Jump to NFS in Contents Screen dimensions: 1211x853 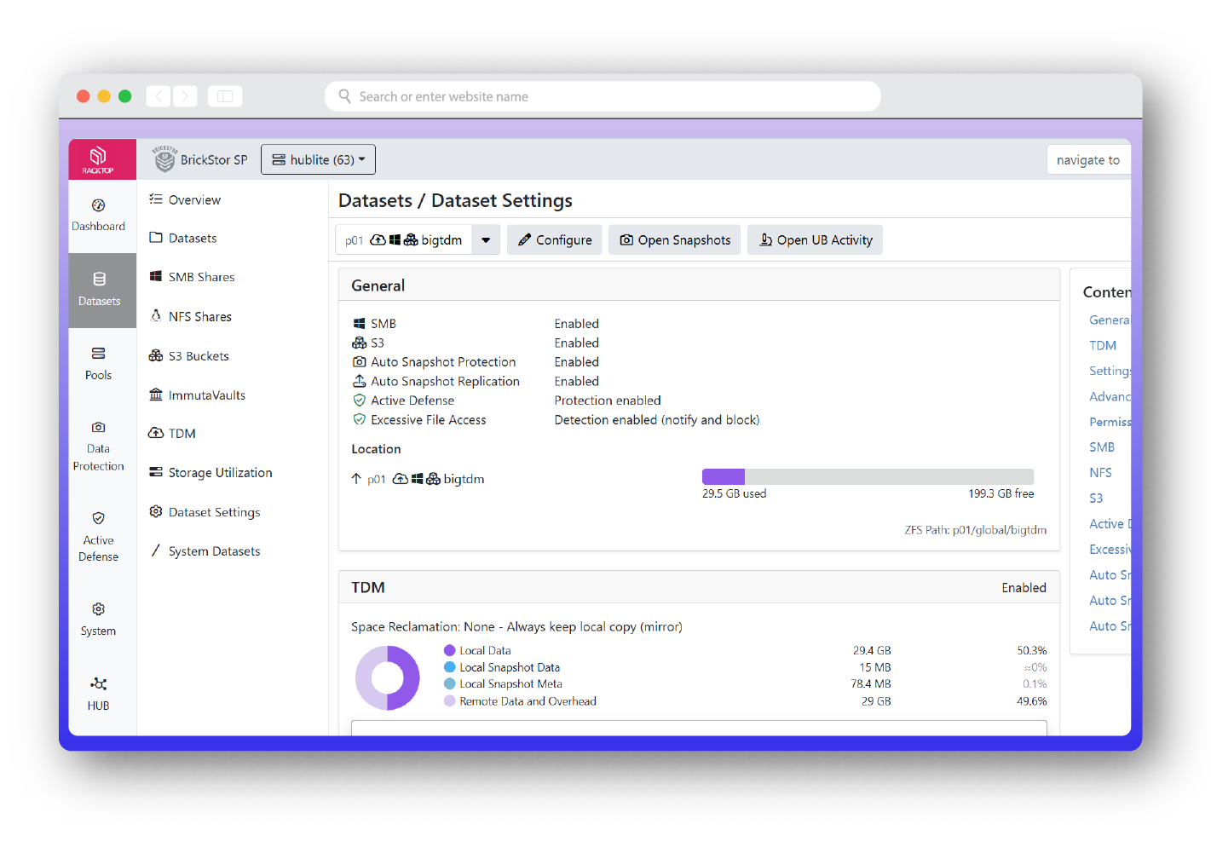(x=1100, y=473)
